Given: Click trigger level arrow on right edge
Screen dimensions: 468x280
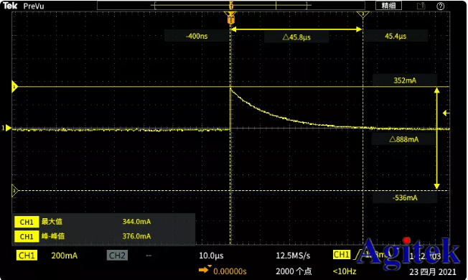Looking at the screenshot, I should tap(446, 113).
